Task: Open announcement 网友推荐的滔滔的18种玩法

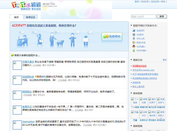Action: click(145, 78)
